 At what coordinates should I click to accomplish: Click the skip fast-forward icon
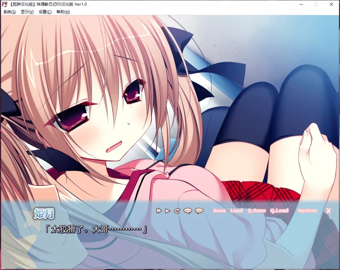159,211
